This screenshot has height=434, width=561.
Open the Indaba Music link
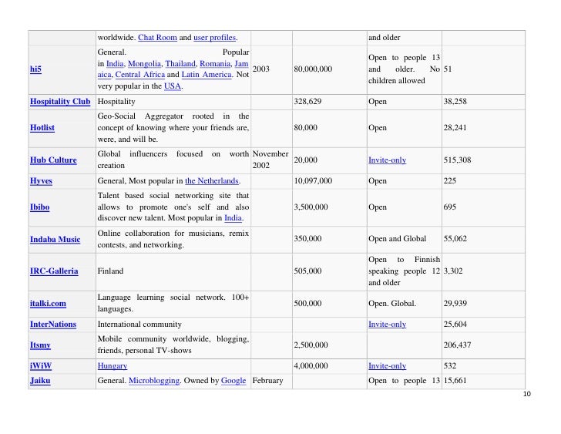[x=55, y=240]
